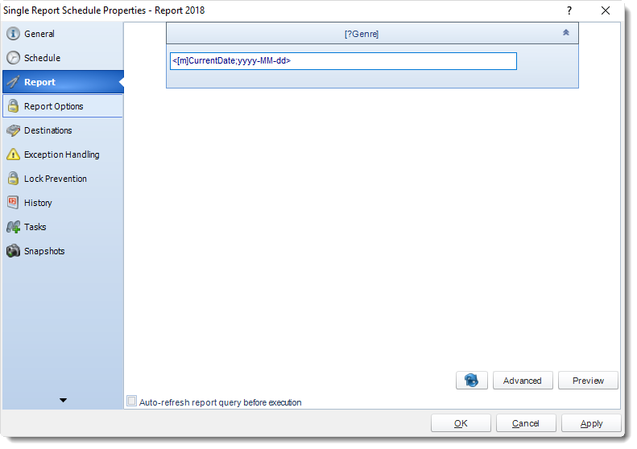The width and height of the screenshot is (637, 449).
Task: Open Lock Prevention settings
Action: pos(63,179)
